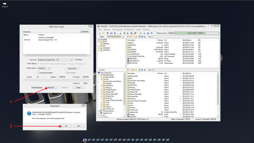Viewport: 254px width, 143px height.
Task: Collapse the Мои ISO файлы tree node
Action: [99, 75]
